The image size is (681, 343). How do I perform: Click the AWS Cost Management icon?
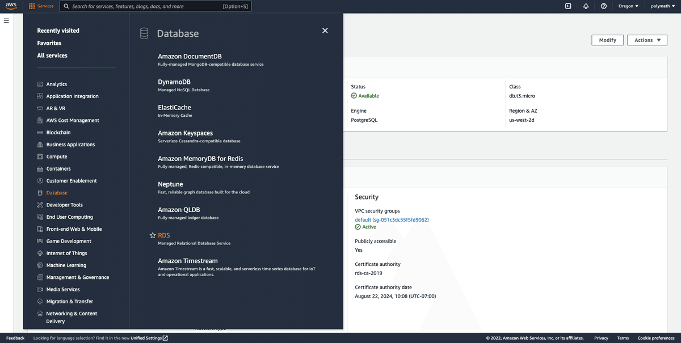click(40, 120)
